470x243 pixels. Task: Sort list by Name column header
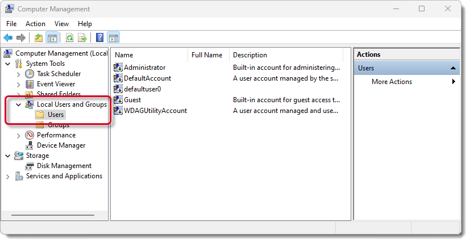coord(149,55)
